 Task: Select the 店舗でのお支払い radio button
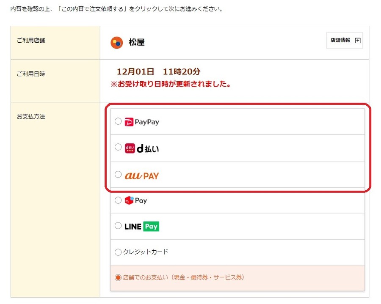(x=118, y=277)
